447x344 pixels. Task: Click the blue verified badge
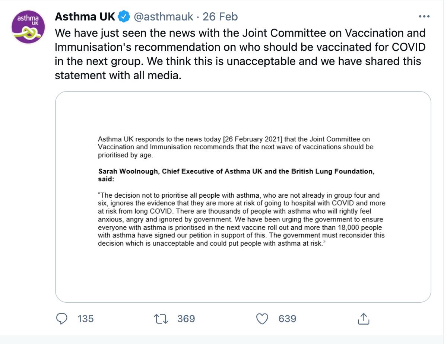[x=124, y=17]
